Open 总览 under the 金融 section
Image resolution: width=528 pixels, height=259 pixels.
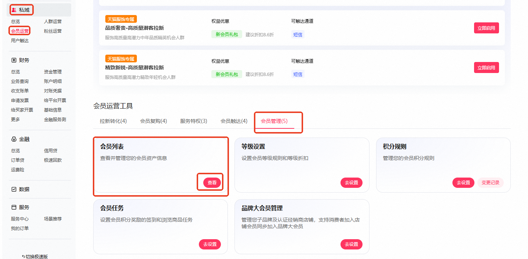click(15, 151)
